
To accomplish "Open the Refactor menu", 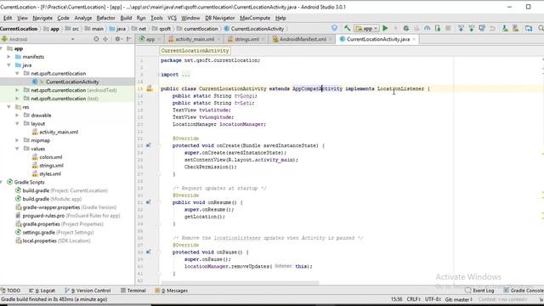I will pos(105,18).
